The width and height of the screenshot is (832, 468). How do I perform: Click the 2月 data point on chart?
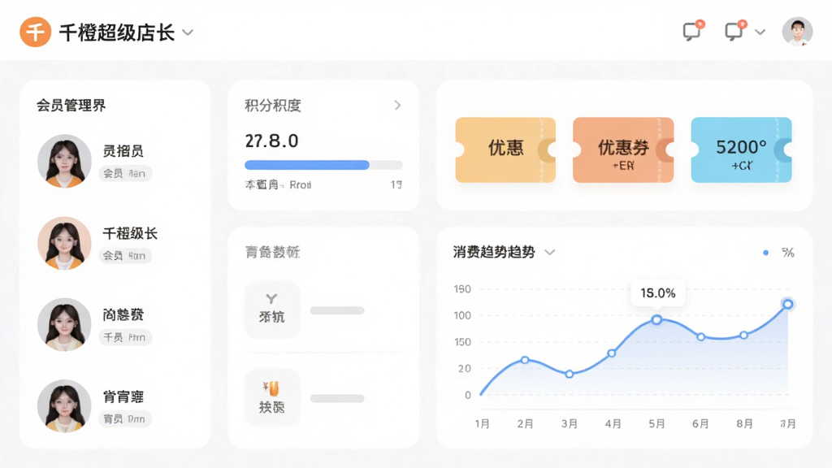pos(525,360)
